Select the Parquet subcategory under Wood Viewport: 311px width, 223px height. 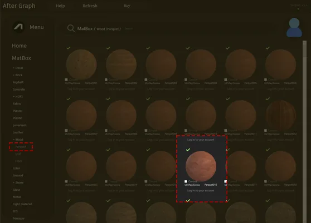[21, 147]
